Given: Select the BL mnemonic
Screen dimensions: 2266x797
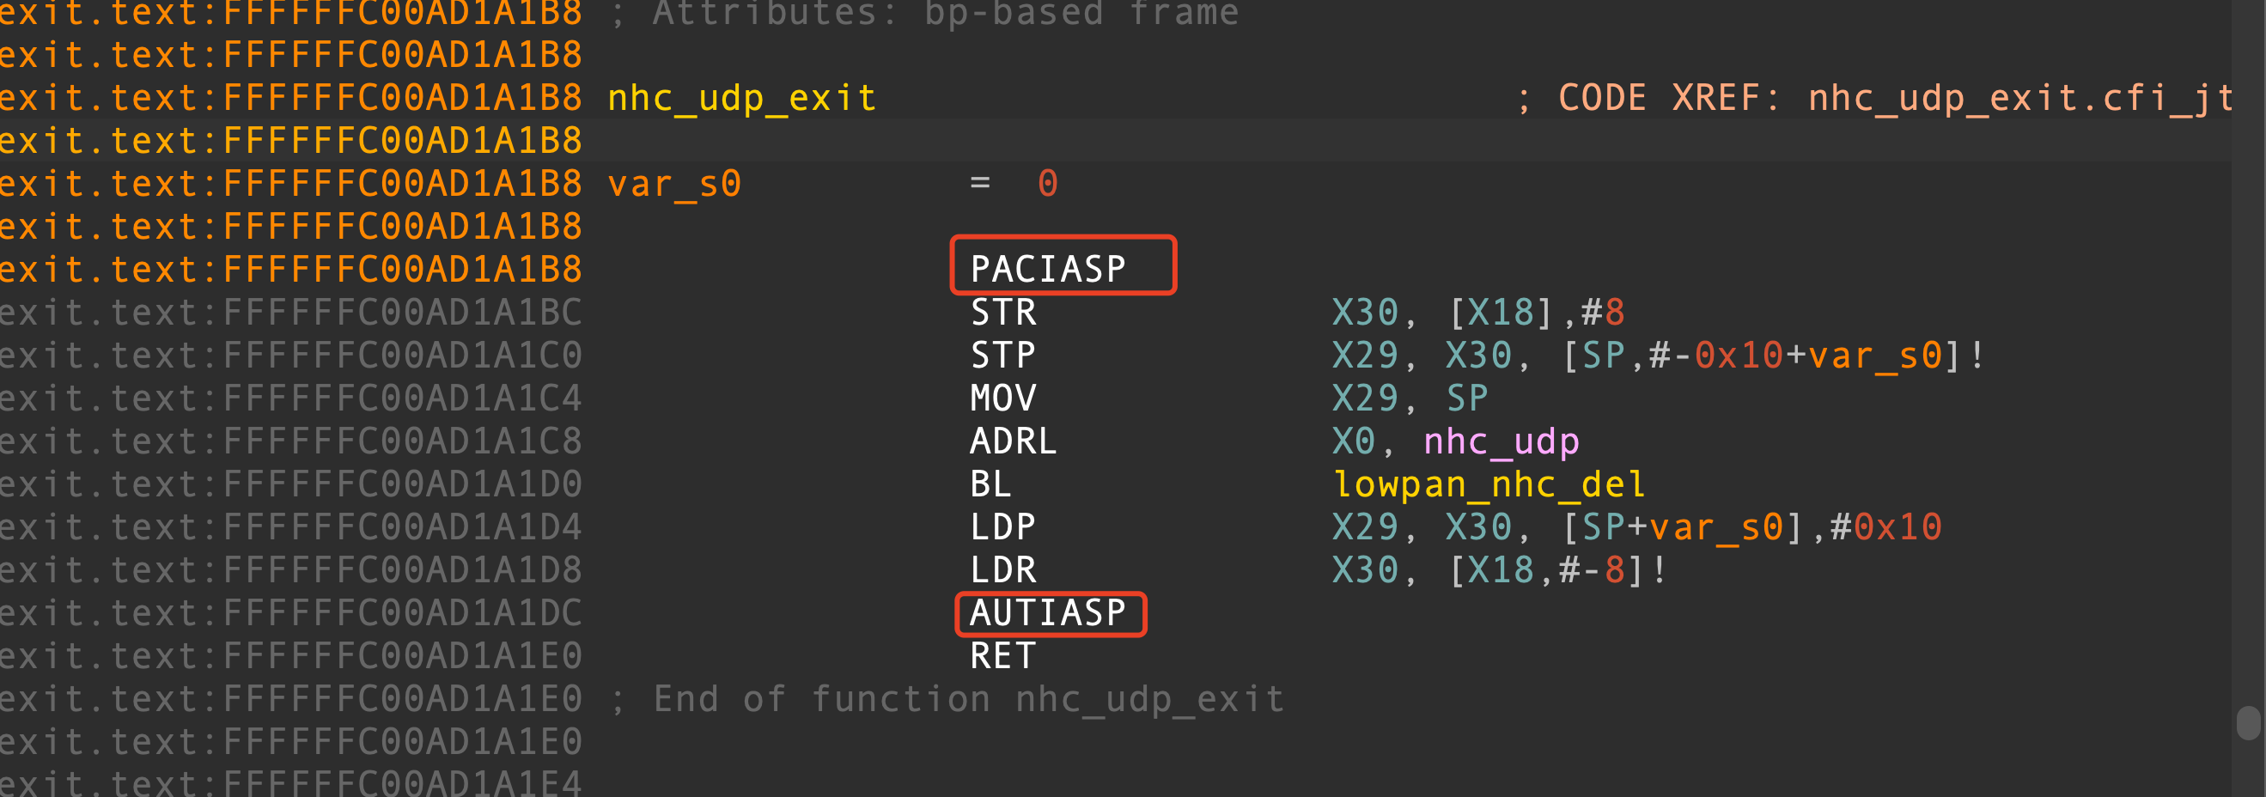Looking at the screenshot, I should [x=990, y=484].
